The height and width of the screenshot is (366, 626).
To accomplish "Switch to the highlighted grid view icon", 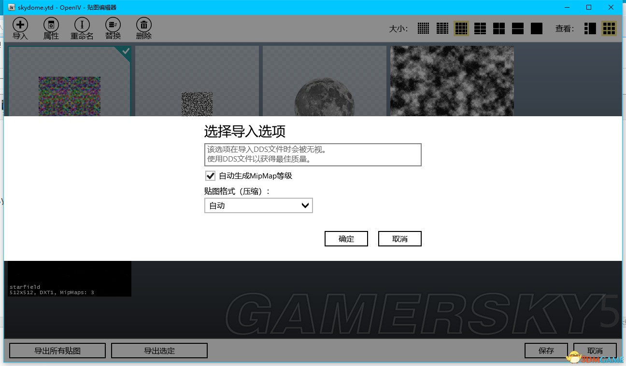I will click(x=609, y=28).
